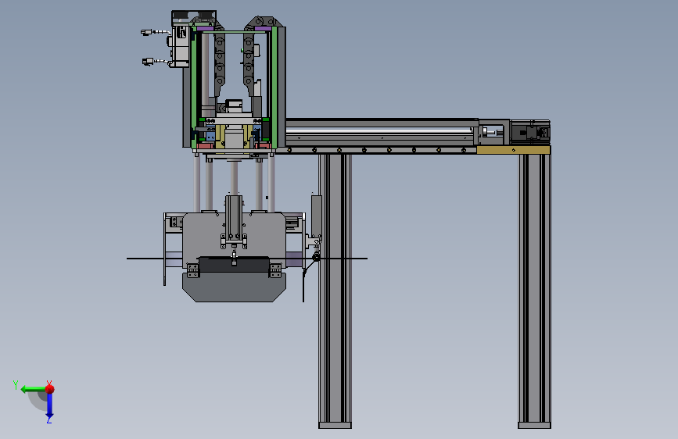Select the servo motor with cable connectors
The height and width of the screenshot is (439, 678).
coord(181,46)
